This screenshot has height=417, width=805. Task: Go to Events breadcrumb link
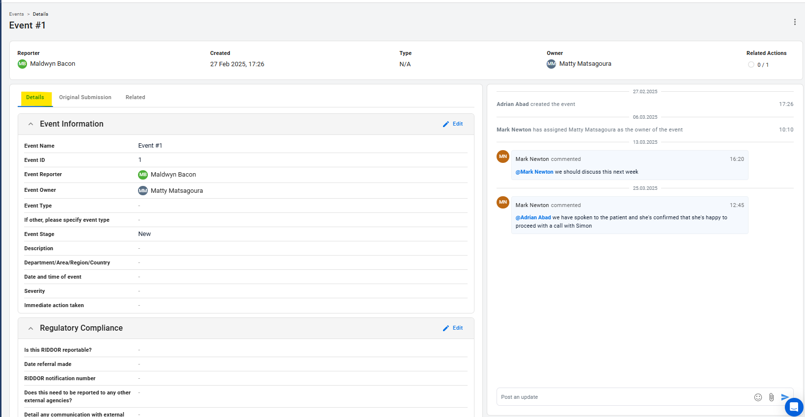click(x=16, y=14)
